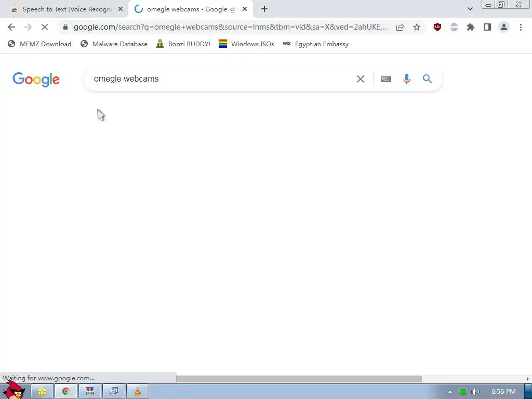The image size is (532, 399).
Task: Click the lock site info icon
Action: tap(65, 27)
